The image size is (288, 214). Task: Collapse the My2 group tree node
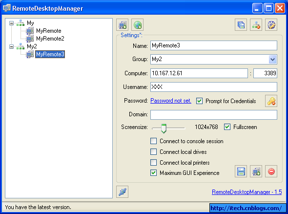pos(11,46)
